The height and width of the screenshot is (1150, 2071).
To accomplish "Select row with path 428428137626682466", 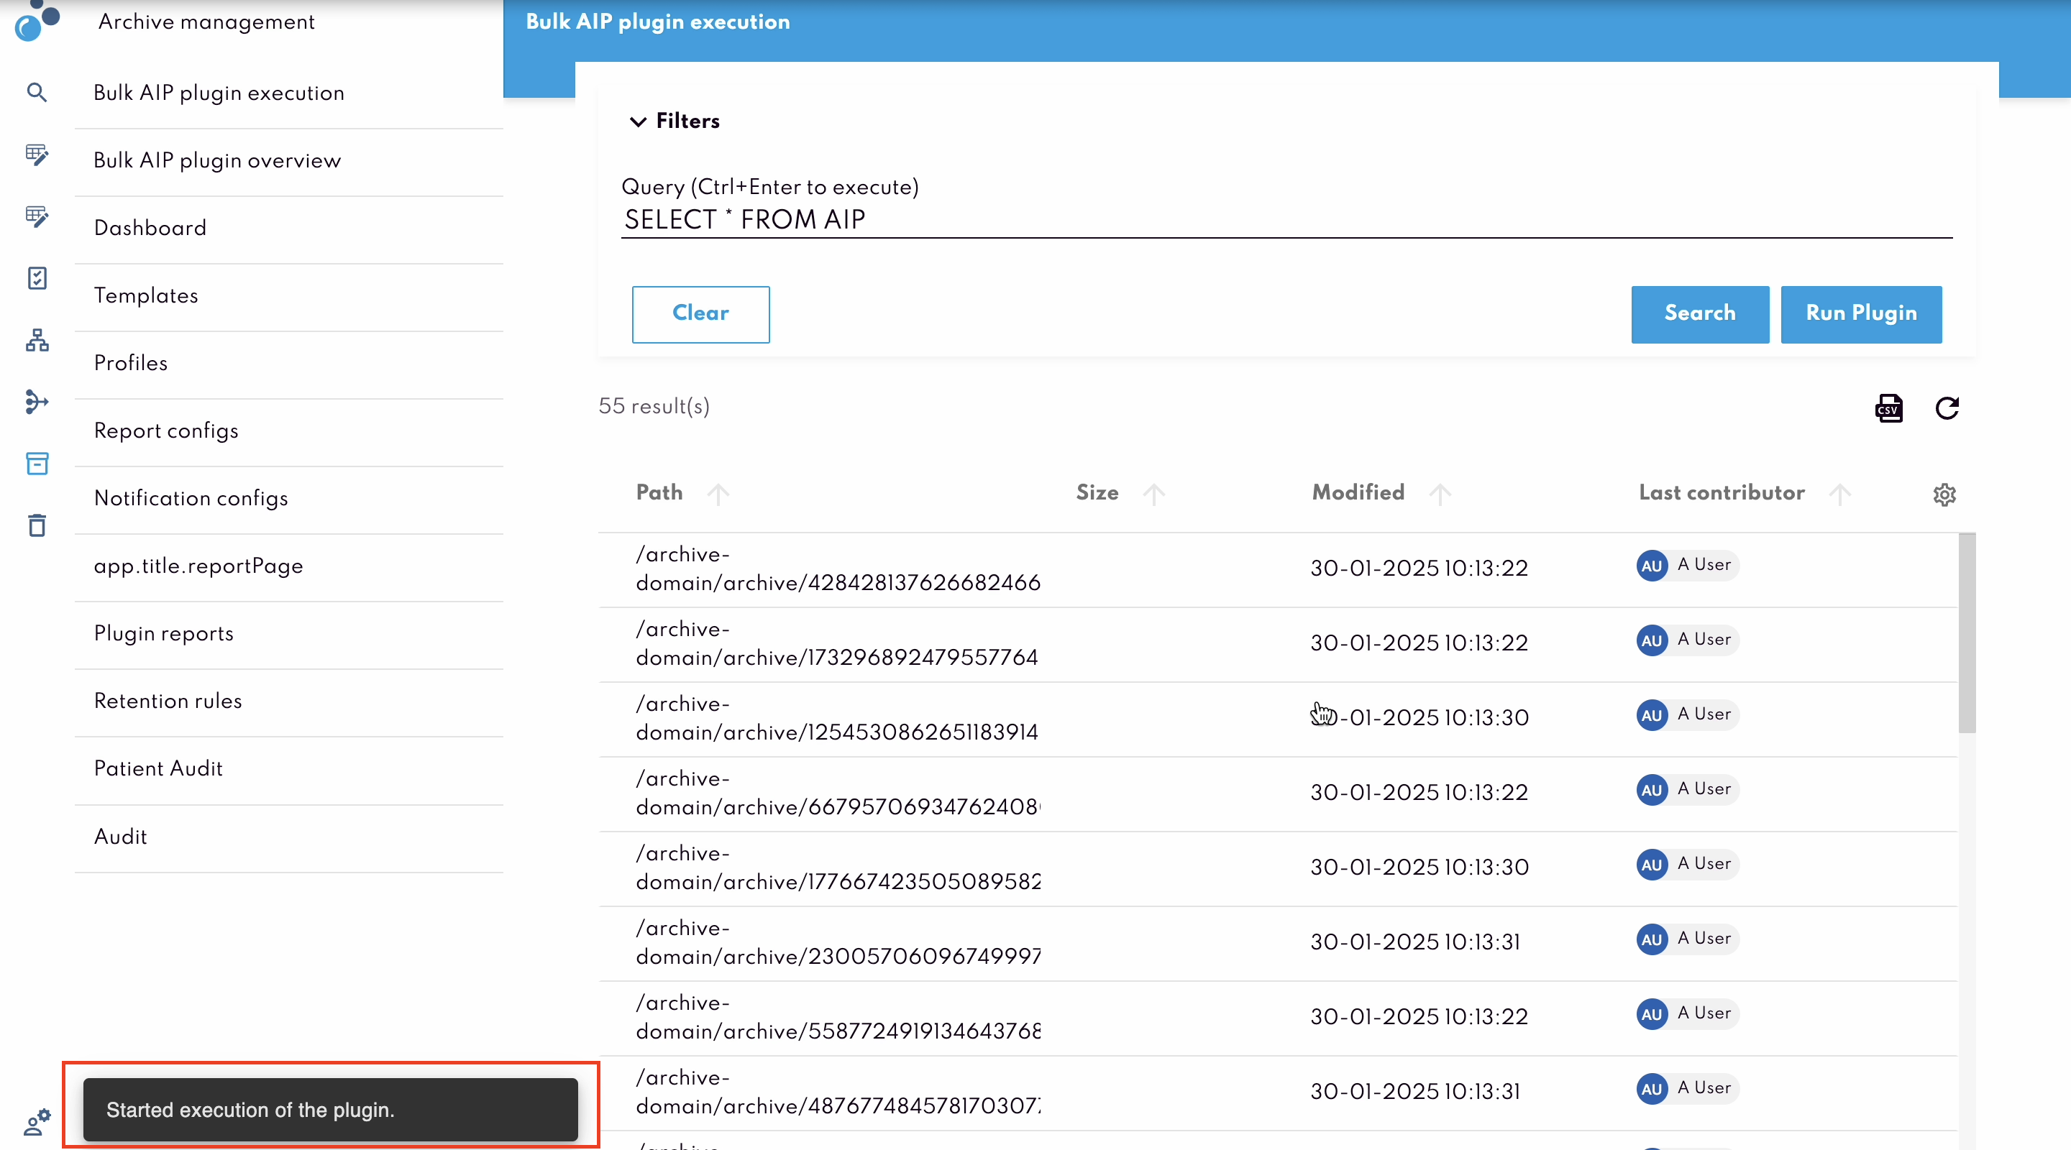I will tap(1278, 569).
